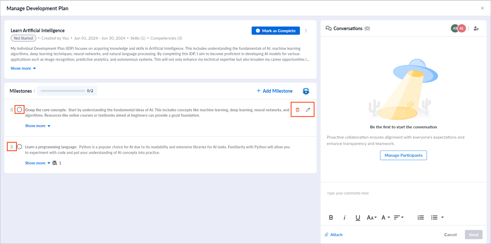The width and height of the screenshot is (491, 244).
Task: Click the delete icon for first milestone
Action: [x=297, y=110]
